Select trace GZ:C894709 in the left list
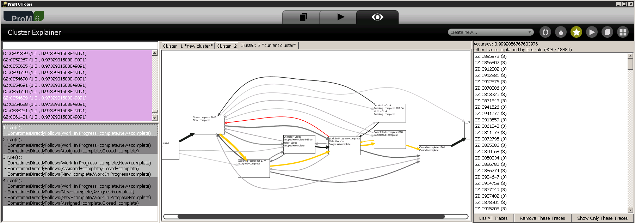Viewport: 635px width, 223px height. click(77, 72)
